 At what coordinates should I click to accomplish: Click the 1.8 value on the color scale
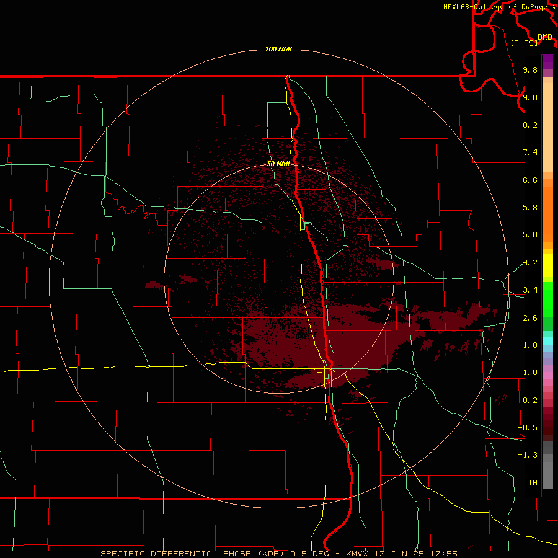pos(530,345)
